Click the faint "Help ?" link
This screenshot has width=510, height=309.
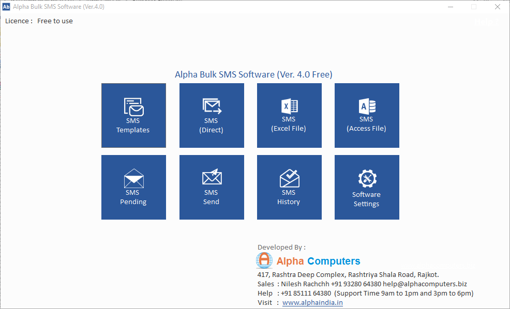click(485, 22)
